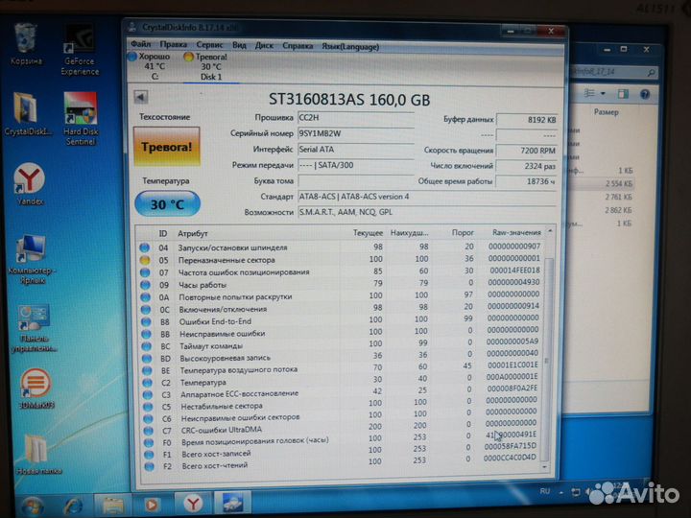Select the Ошибки End-to-End row
This screenshot has height=518, width=691.
click(x=340, y=319)
